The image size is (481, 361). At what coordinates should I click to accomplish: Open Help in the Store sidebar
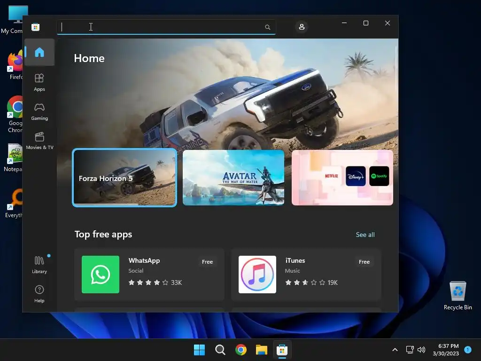39,294
